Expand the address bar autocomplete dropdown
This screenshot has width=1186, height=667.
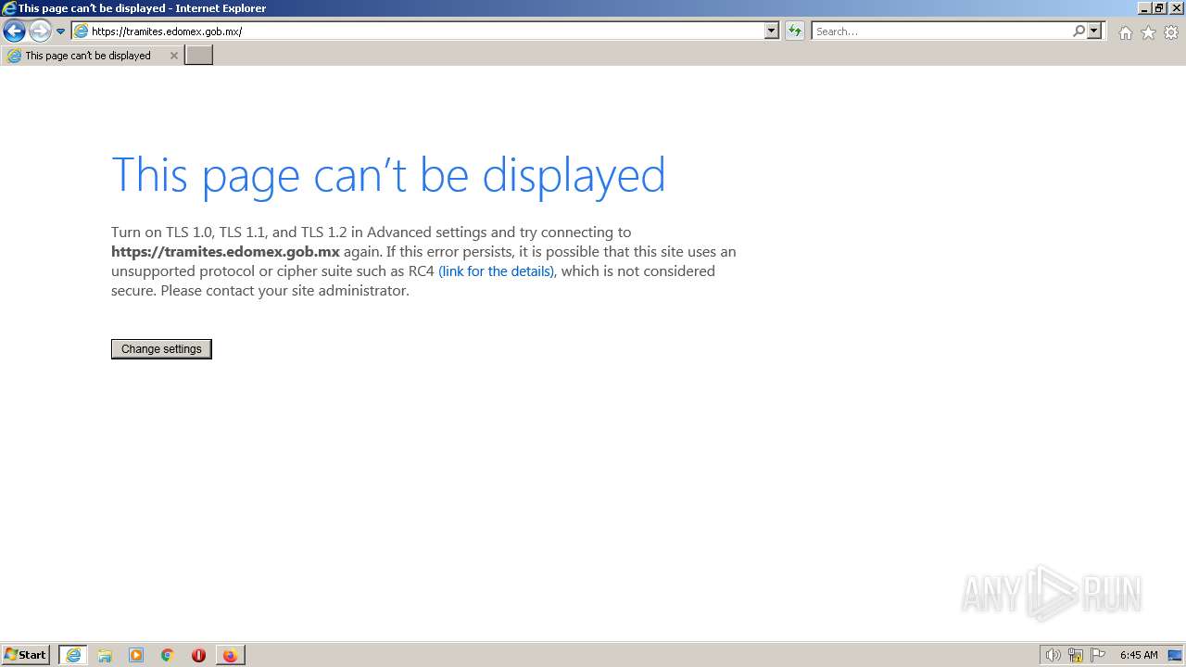pos(771,31)
